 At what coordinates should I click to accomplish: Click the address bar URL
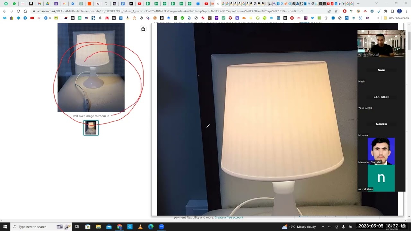pyautogui.click(x=170, y=11)
